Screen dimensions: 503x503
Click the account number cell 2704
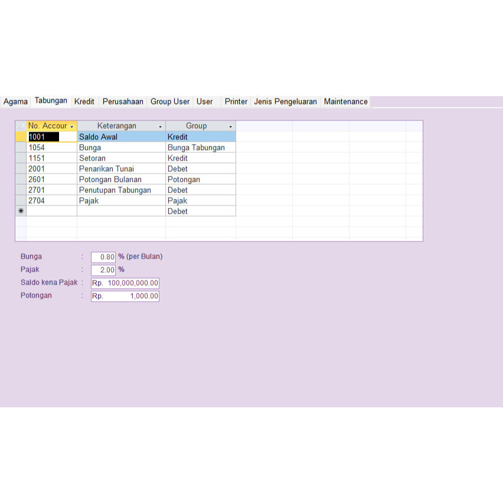pyautogui.click(x=52, y=201)
